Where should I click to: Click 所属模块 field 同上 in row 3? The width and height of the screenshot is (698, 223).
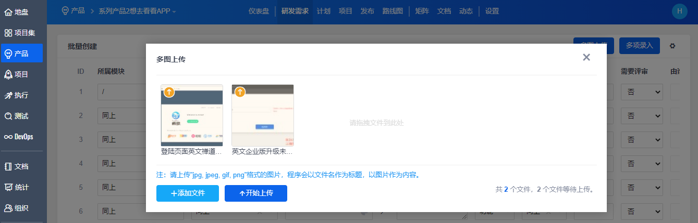pos(122,139)
